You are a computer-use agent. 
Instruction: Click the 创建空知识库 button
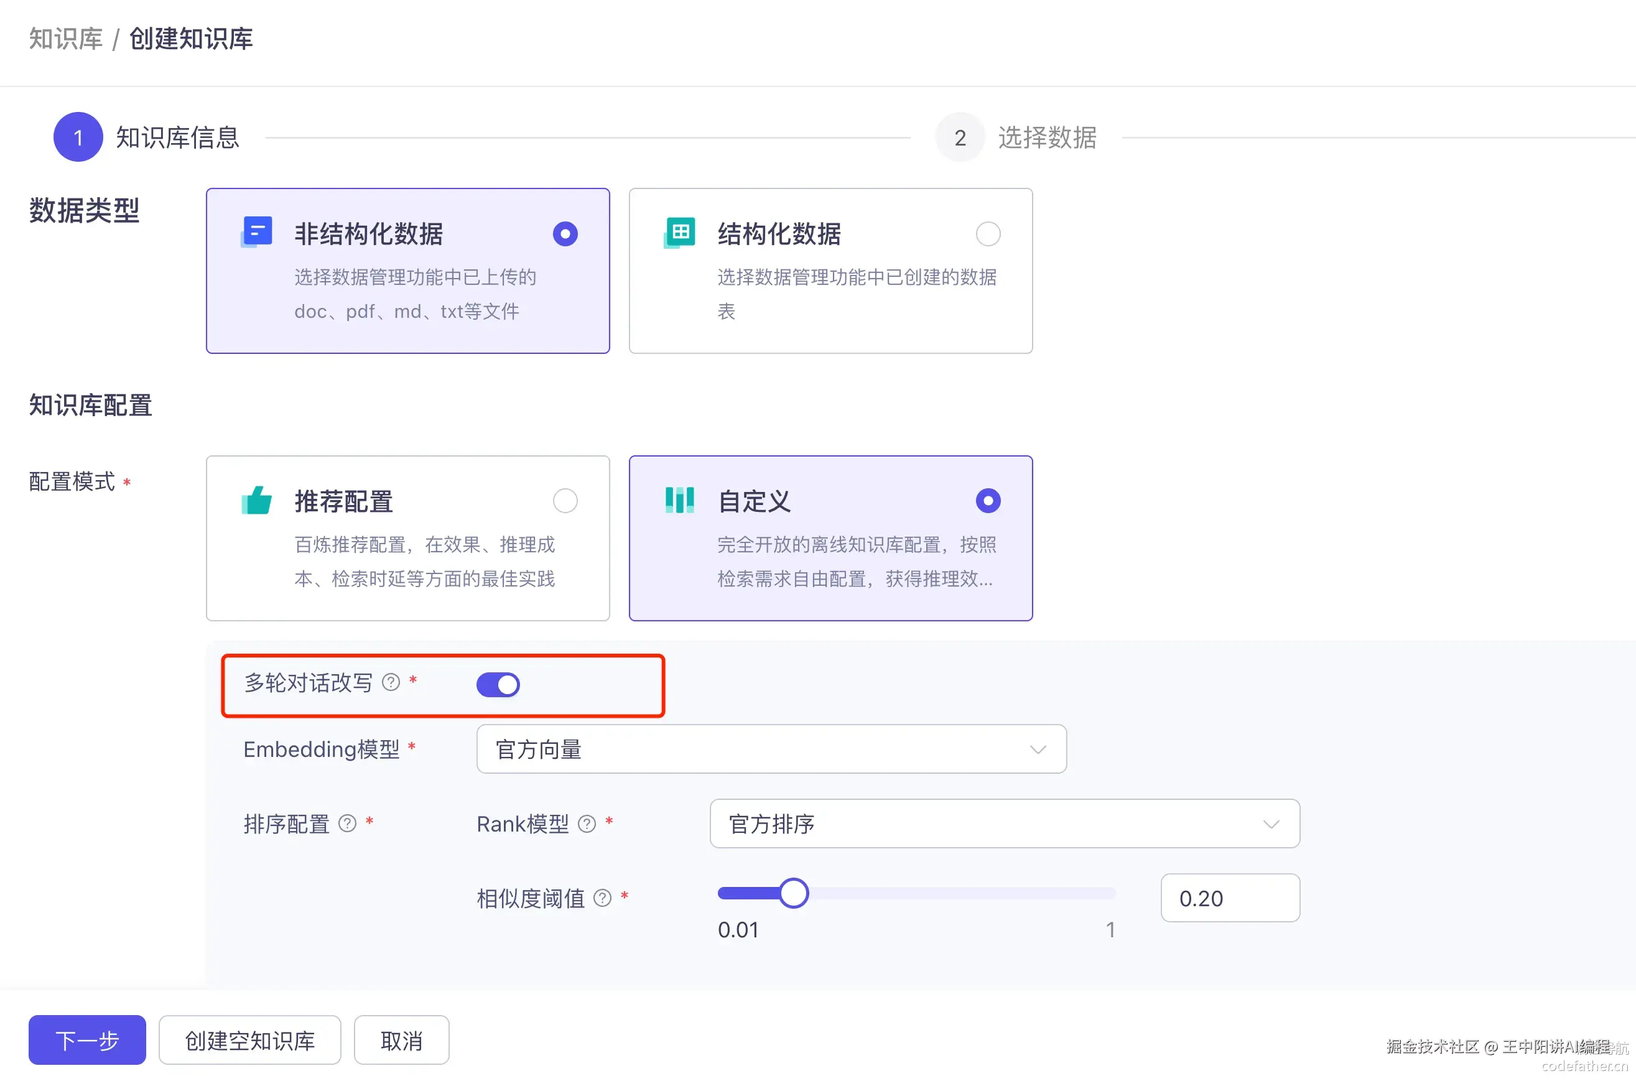coord(249,1039)
